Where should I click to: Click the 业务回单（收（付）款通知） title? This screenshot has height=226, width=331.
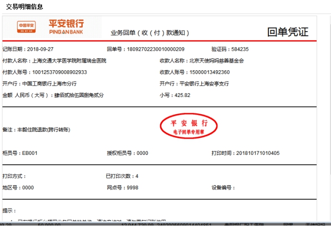click(x=150, y=32)
